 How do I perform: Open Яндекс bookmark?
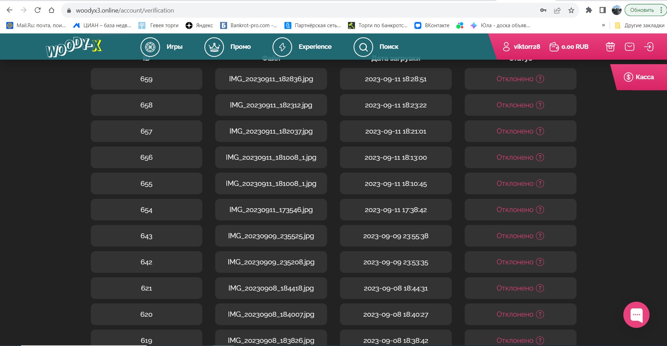(199, 25)
